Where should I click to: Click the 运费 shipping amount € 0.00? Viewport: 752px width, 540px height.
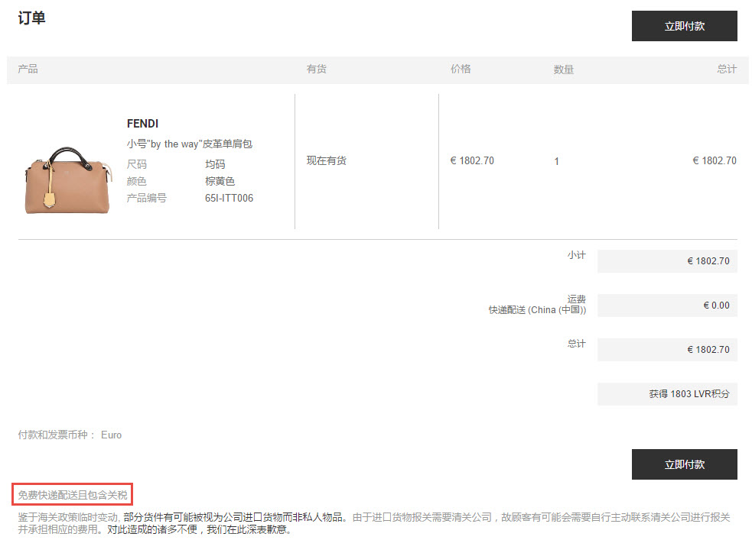[x=667, y=306]
